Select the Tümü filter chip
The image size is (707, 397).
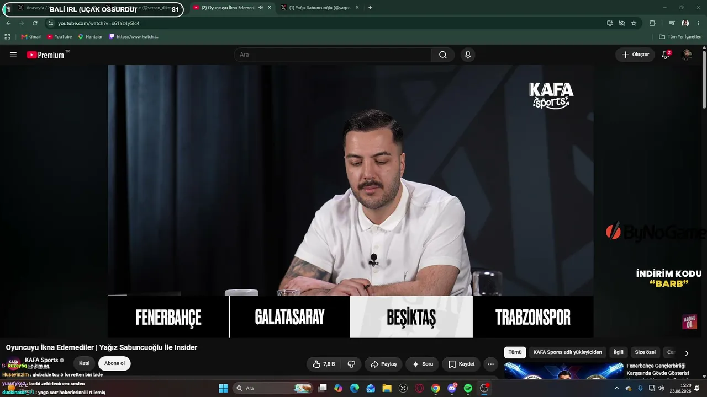click(515, 352)
